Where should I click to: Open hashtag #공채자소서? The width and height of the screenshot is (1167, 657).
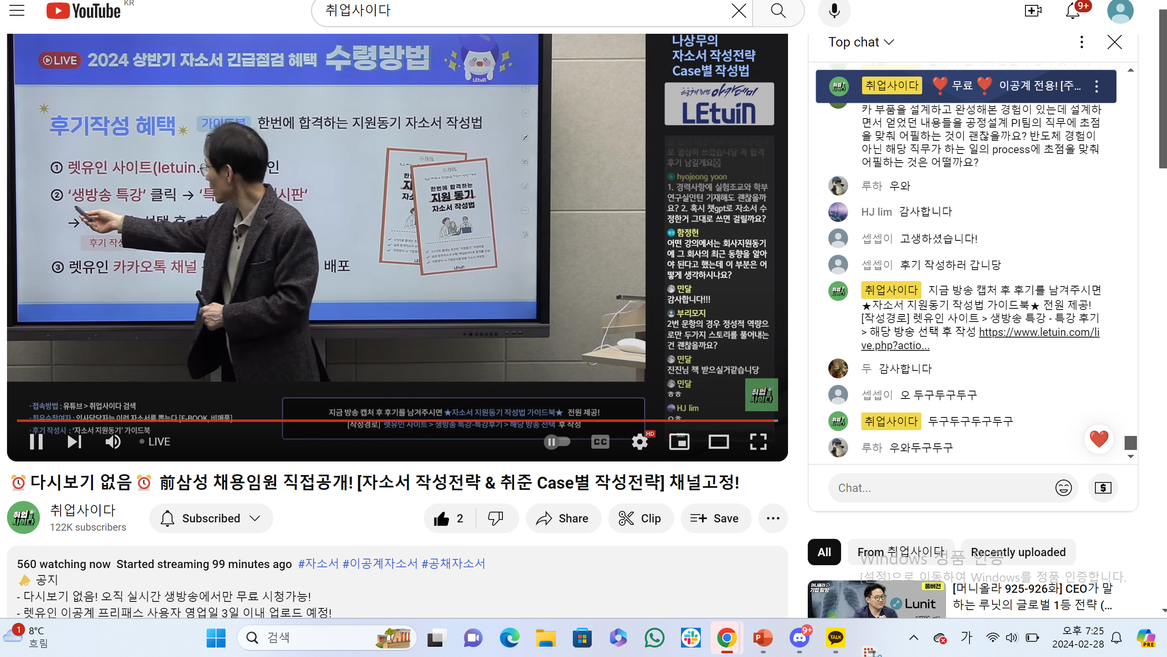pos(453,564)
